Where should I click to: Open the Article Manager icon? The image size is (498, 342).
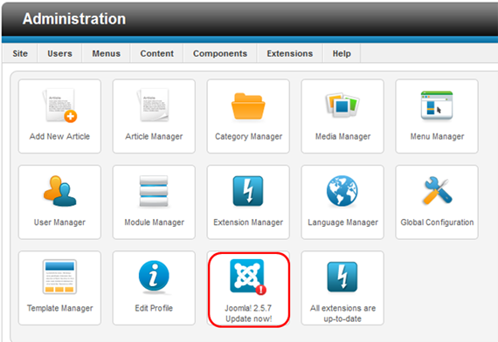tap(154, 106)
